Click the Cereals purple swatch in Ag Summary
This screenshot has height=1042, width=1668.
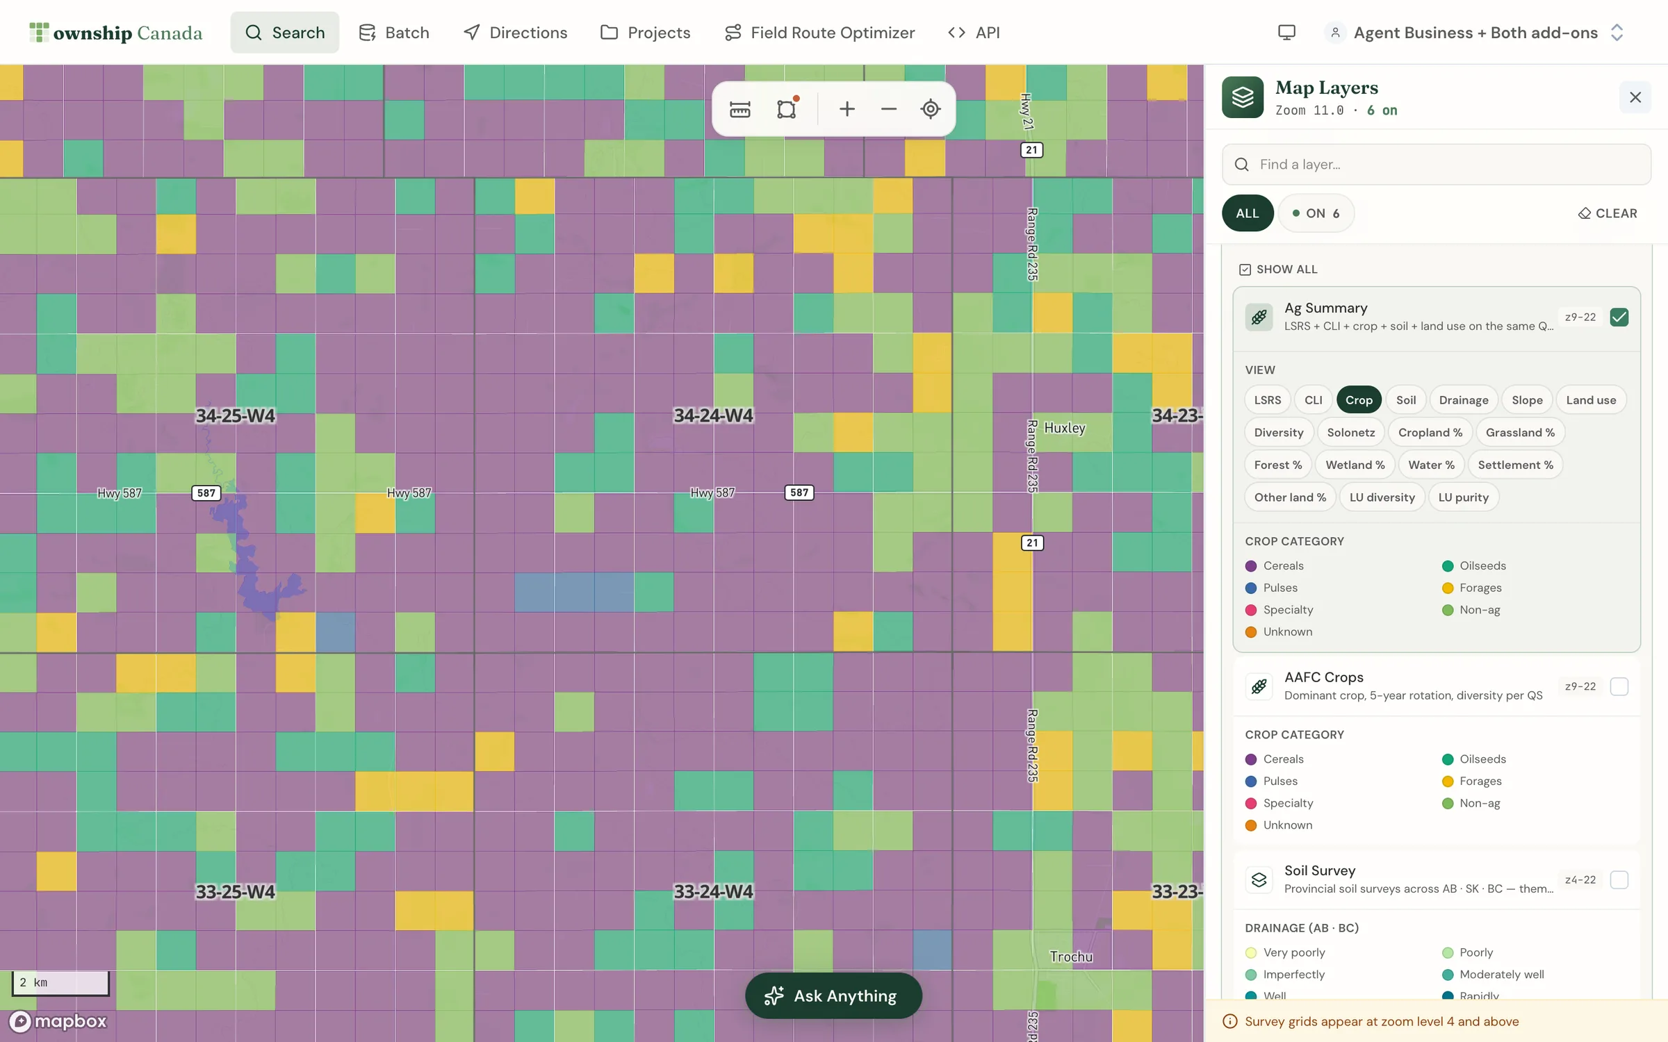(x=1251, y=566)
